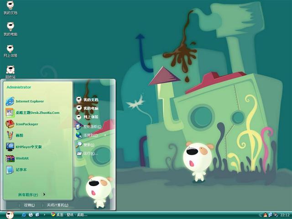Viewport: 292px width, 219px height.
Task: Open 运行(R)... run dialog entry
Action: [87, 153]
